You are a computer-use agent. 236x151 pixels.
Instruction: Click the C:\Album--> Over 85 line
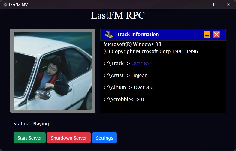[128, 87]
